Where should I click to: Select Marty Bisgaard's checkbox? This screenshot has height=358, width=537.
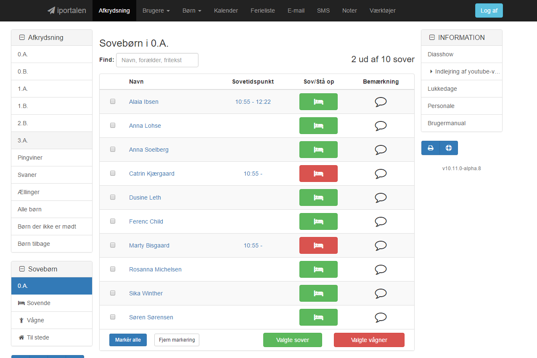pos(113,245)
